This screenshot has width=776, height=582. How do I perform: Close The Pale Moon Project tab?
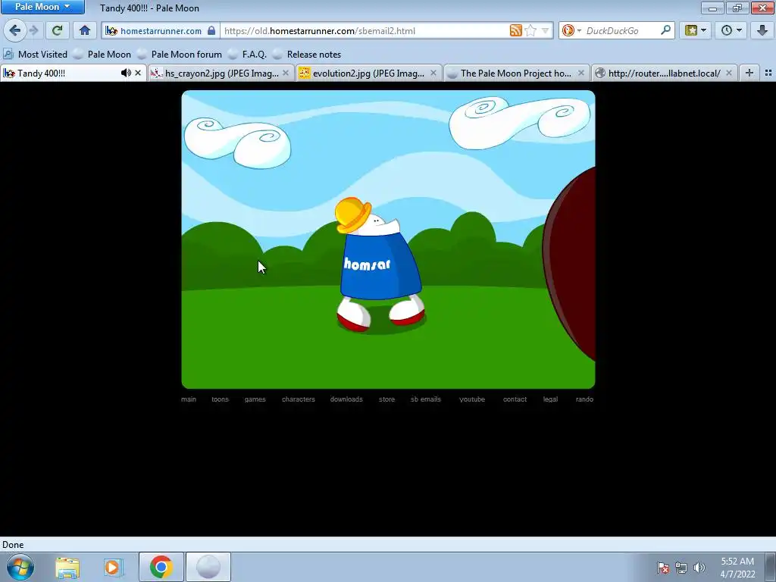click(581, 74)
